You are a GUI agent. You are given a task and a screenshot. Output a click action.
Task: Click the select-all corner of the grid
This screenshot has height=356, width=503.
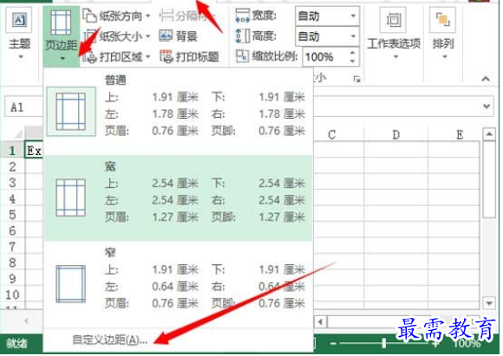pos(13,134)
